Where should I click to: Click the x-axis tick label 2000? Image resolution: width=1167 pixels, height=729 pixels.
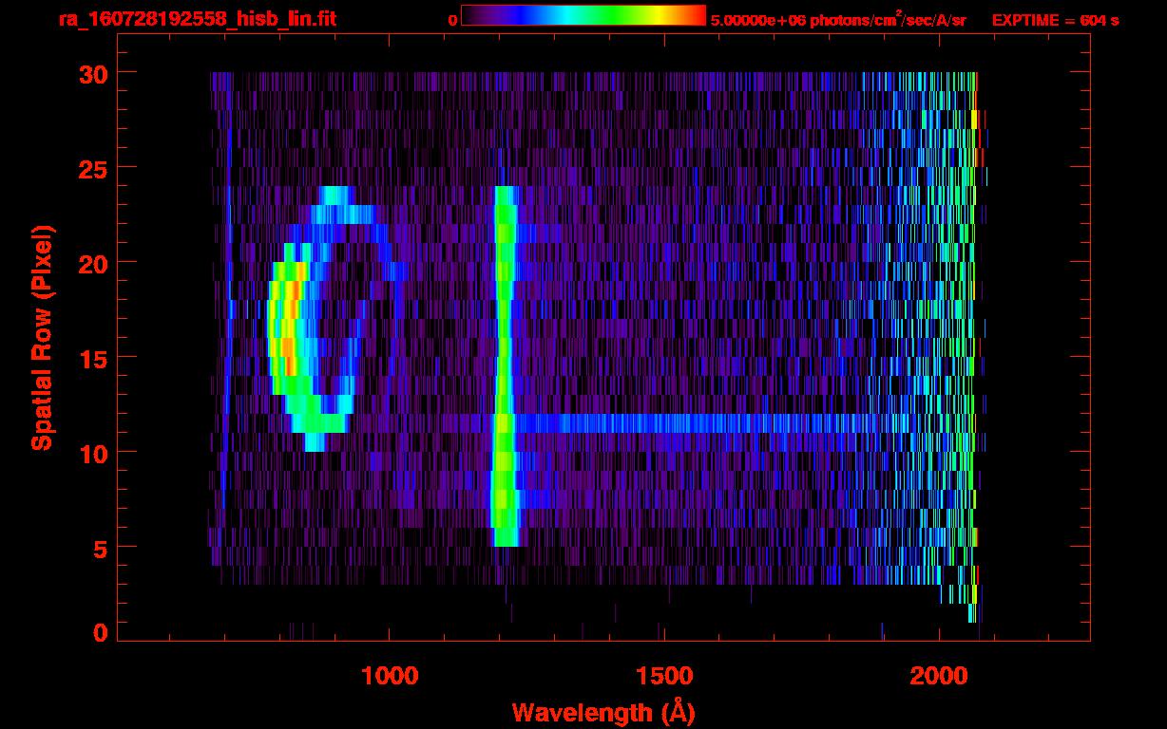coord(939,676)
